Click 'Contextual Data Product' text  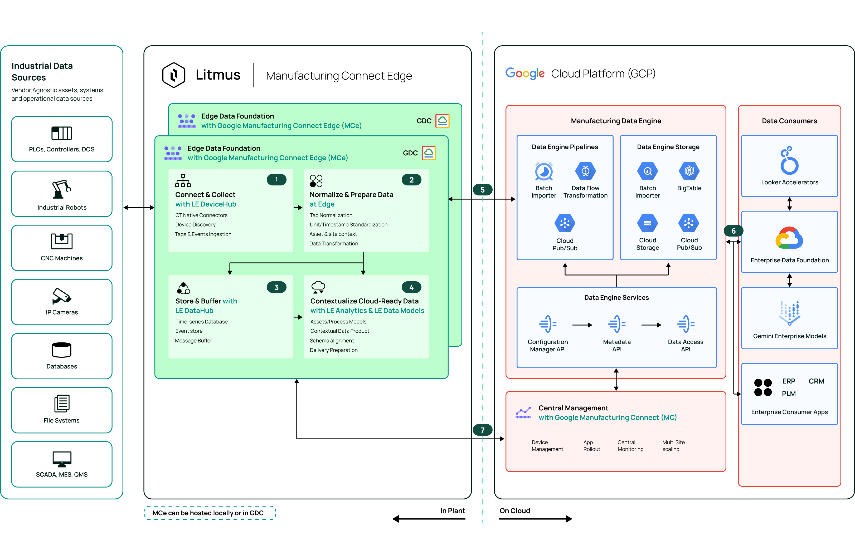pyautogui.click(x=339, y=331)
